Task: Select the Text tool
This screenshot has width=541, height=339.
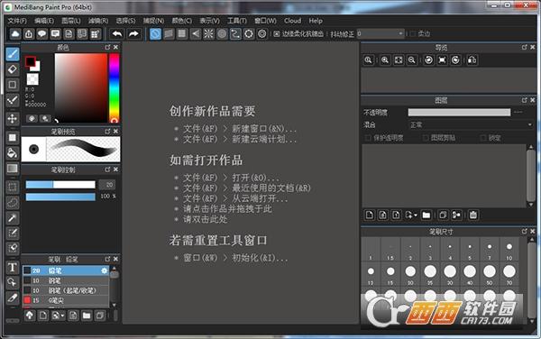Action: 13,267
